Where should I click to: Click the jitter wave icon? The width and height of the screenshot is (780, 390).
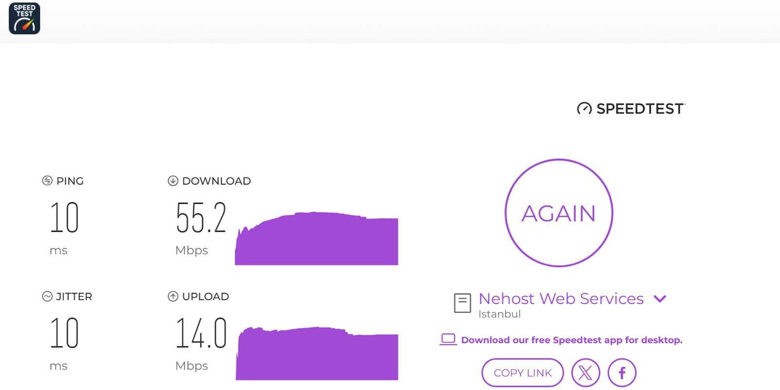coord(47,296)
